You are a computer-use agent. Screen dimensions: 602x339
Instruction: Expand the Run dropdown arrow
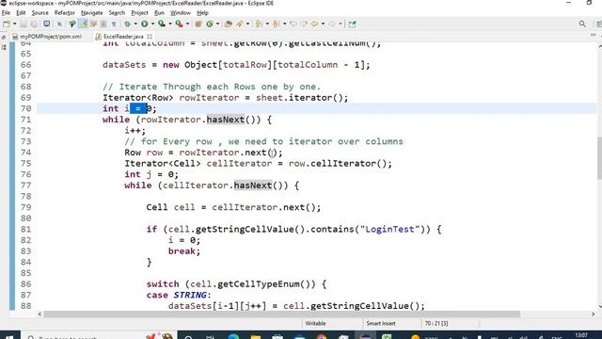[x=152, y=24]
